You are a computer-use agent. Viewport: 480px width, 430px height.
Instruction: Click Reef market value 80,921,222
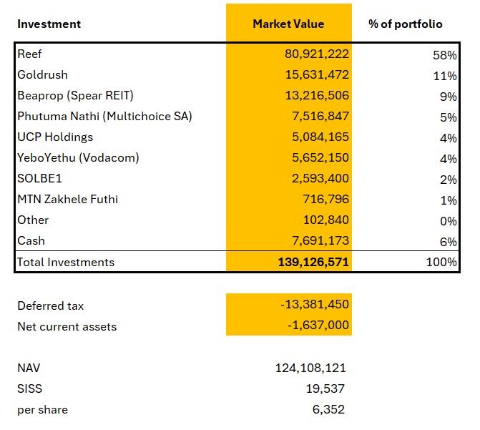[x=317, y=54]
